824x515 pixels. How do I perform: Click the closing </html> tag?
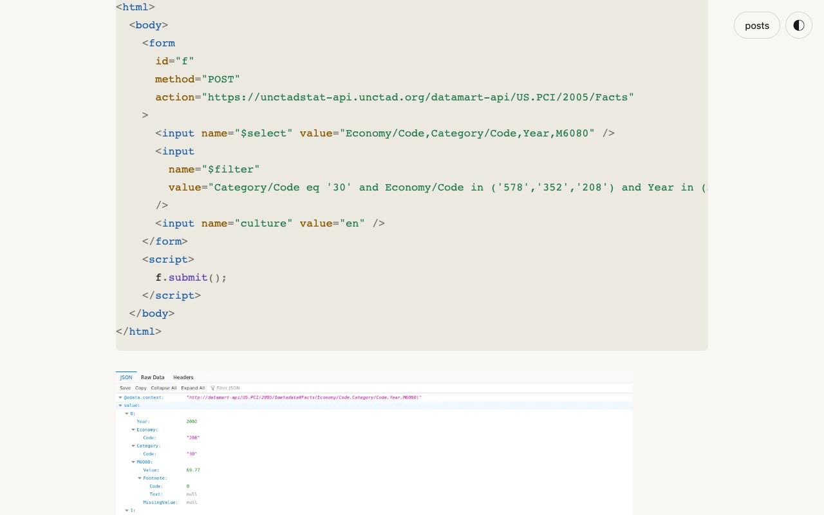pyautogui.click(x=138, y=332)
